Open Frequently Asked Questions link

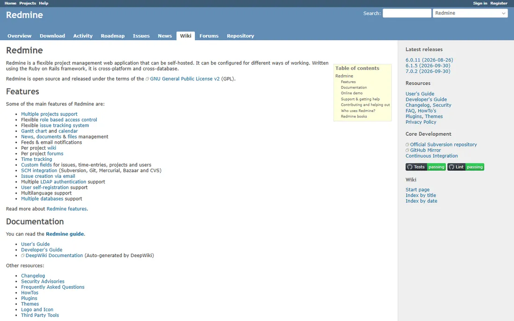(x=53, y=287)
